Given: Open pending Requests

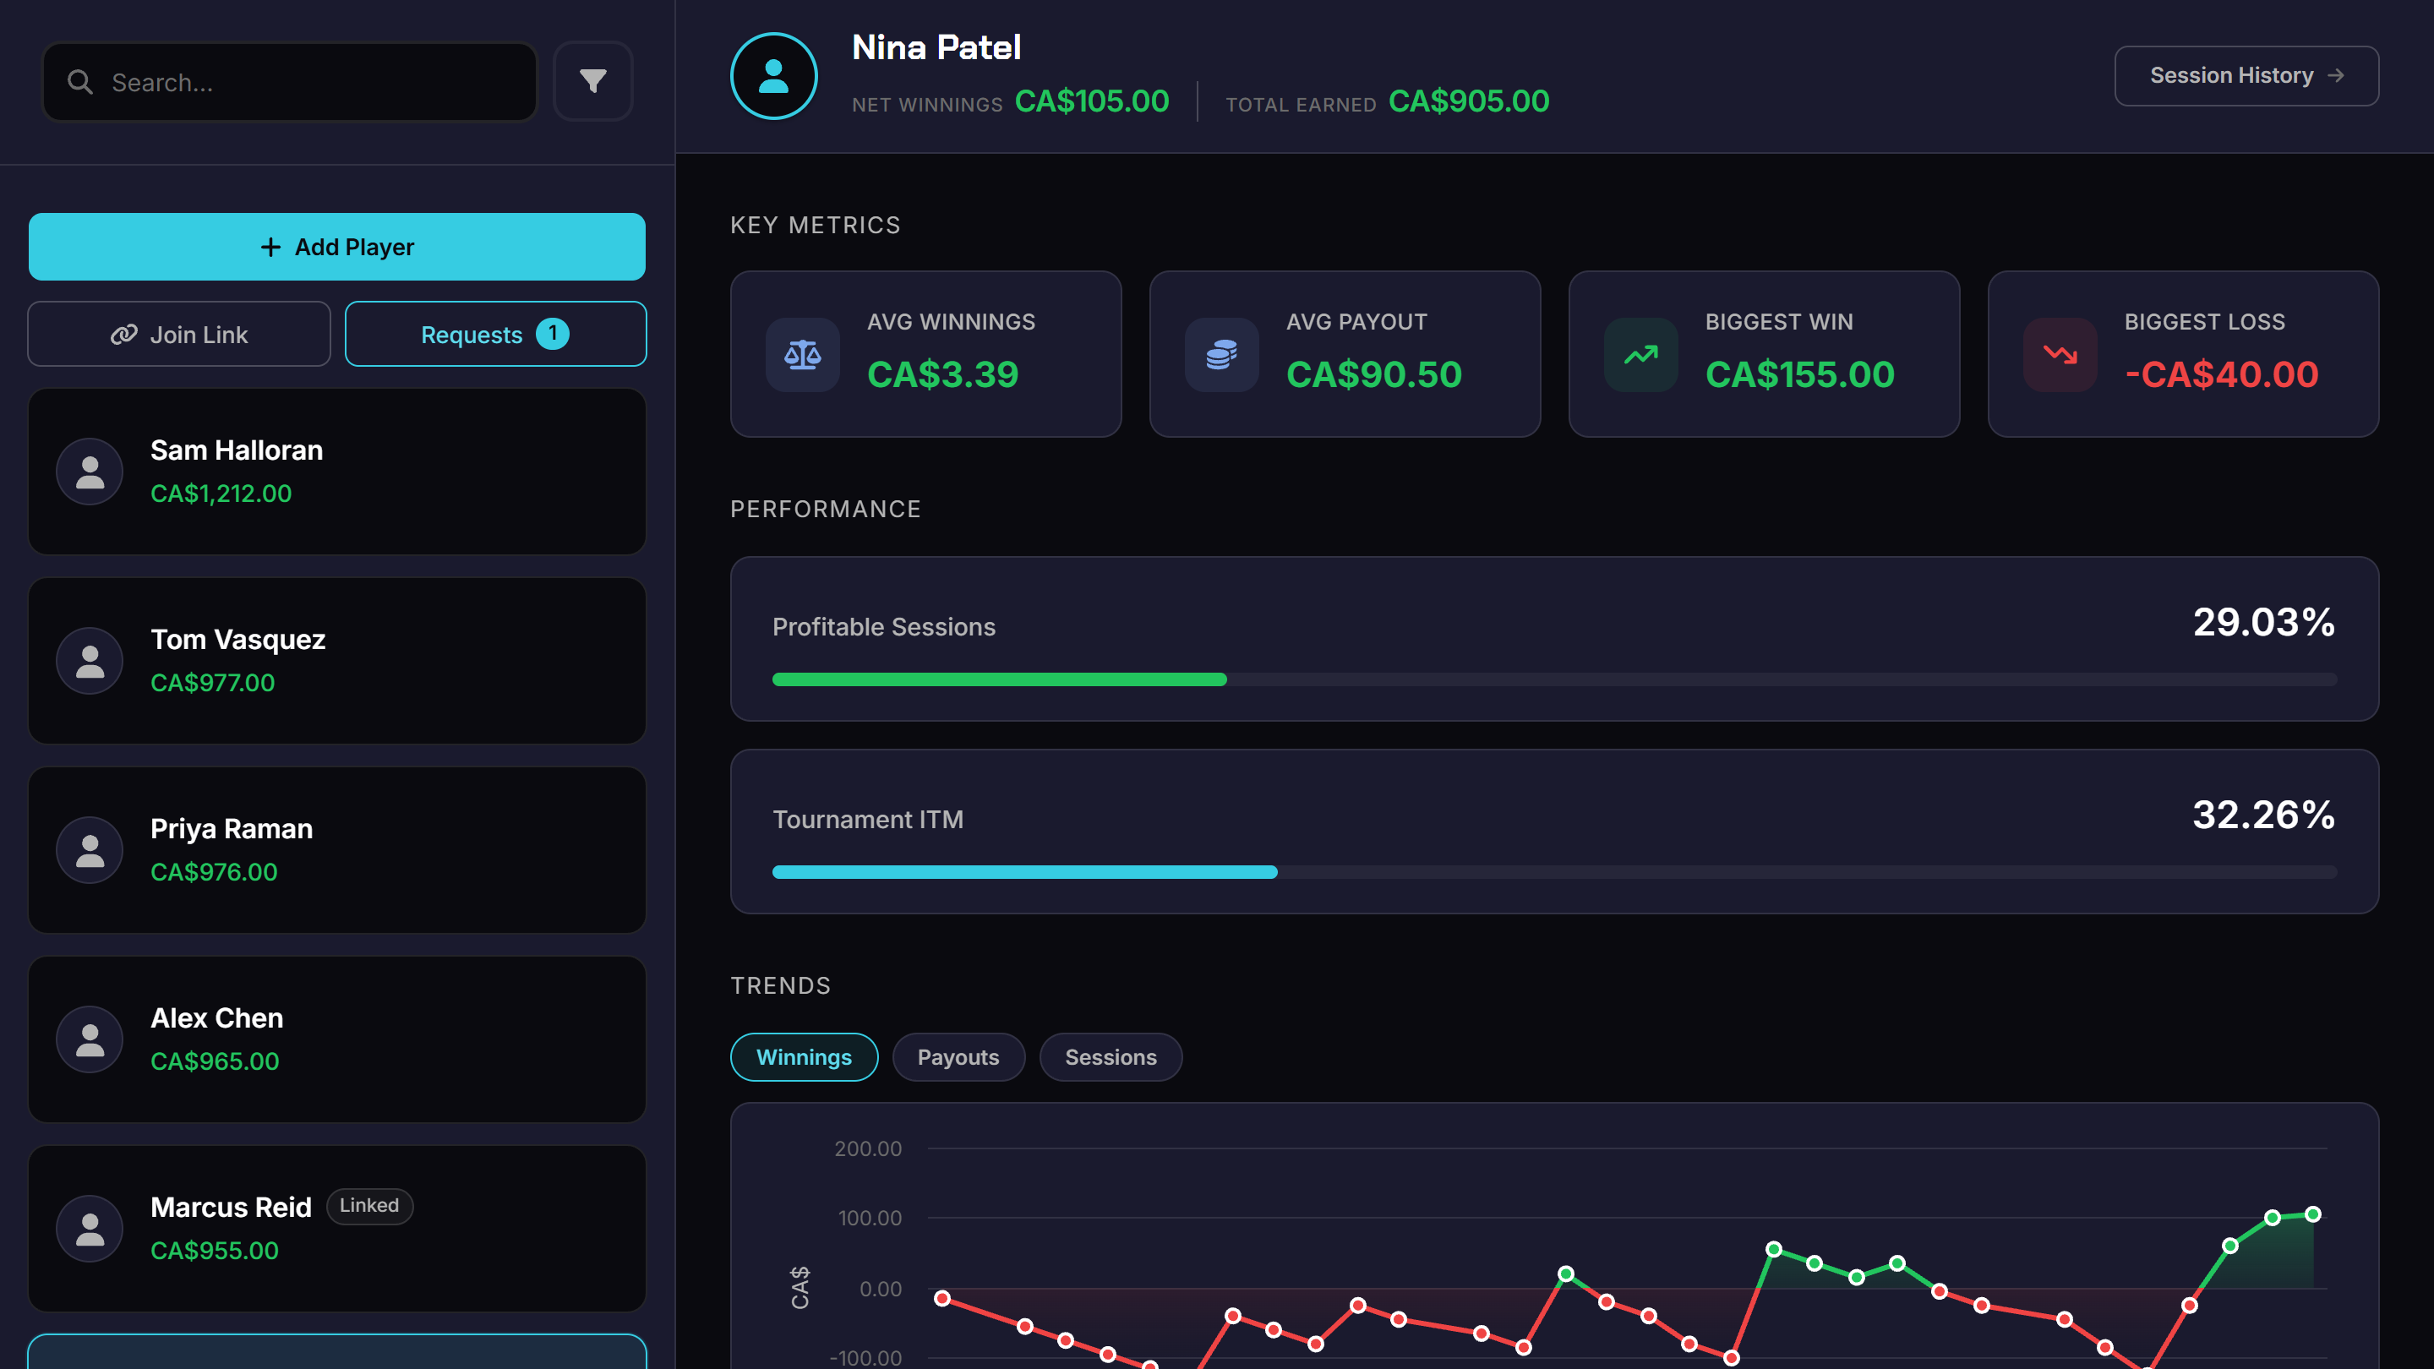Looking at the screenshot, I should [x=496, y=335].
